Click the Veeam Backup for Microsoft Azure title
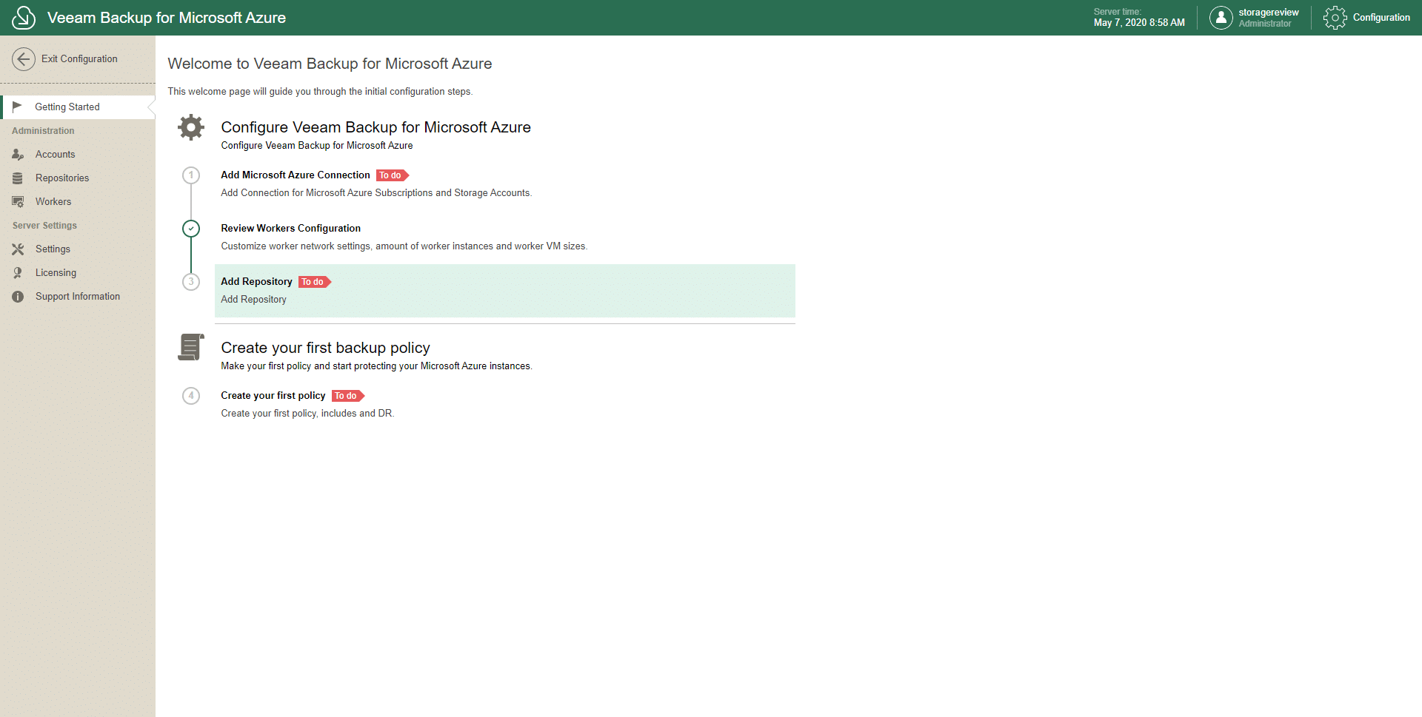The width and height of the screenshot is (1422, 717). (167, 18)
